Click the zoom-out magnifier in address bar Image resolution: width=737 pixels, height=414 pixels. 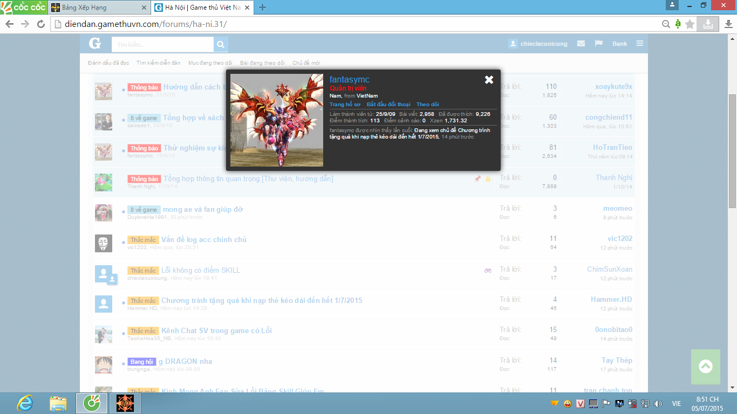tap(666, 24)
